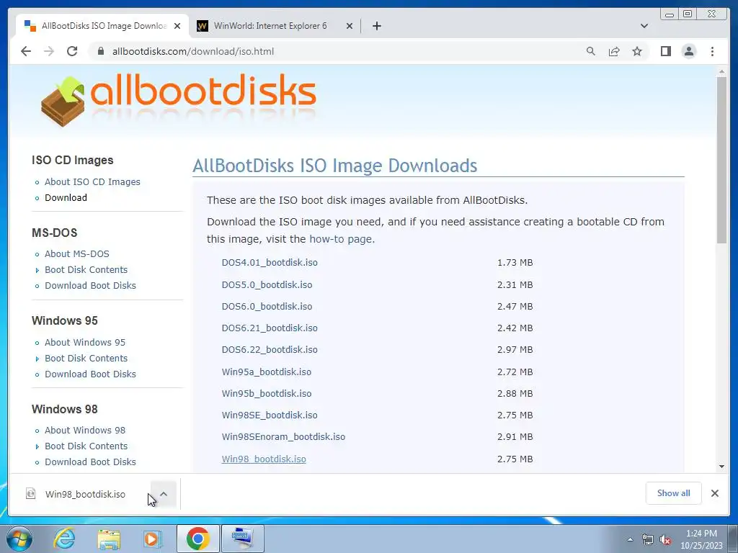Open Chrome's three-dot menu
This screenshot has height=553, width=738.
[712, 51]
